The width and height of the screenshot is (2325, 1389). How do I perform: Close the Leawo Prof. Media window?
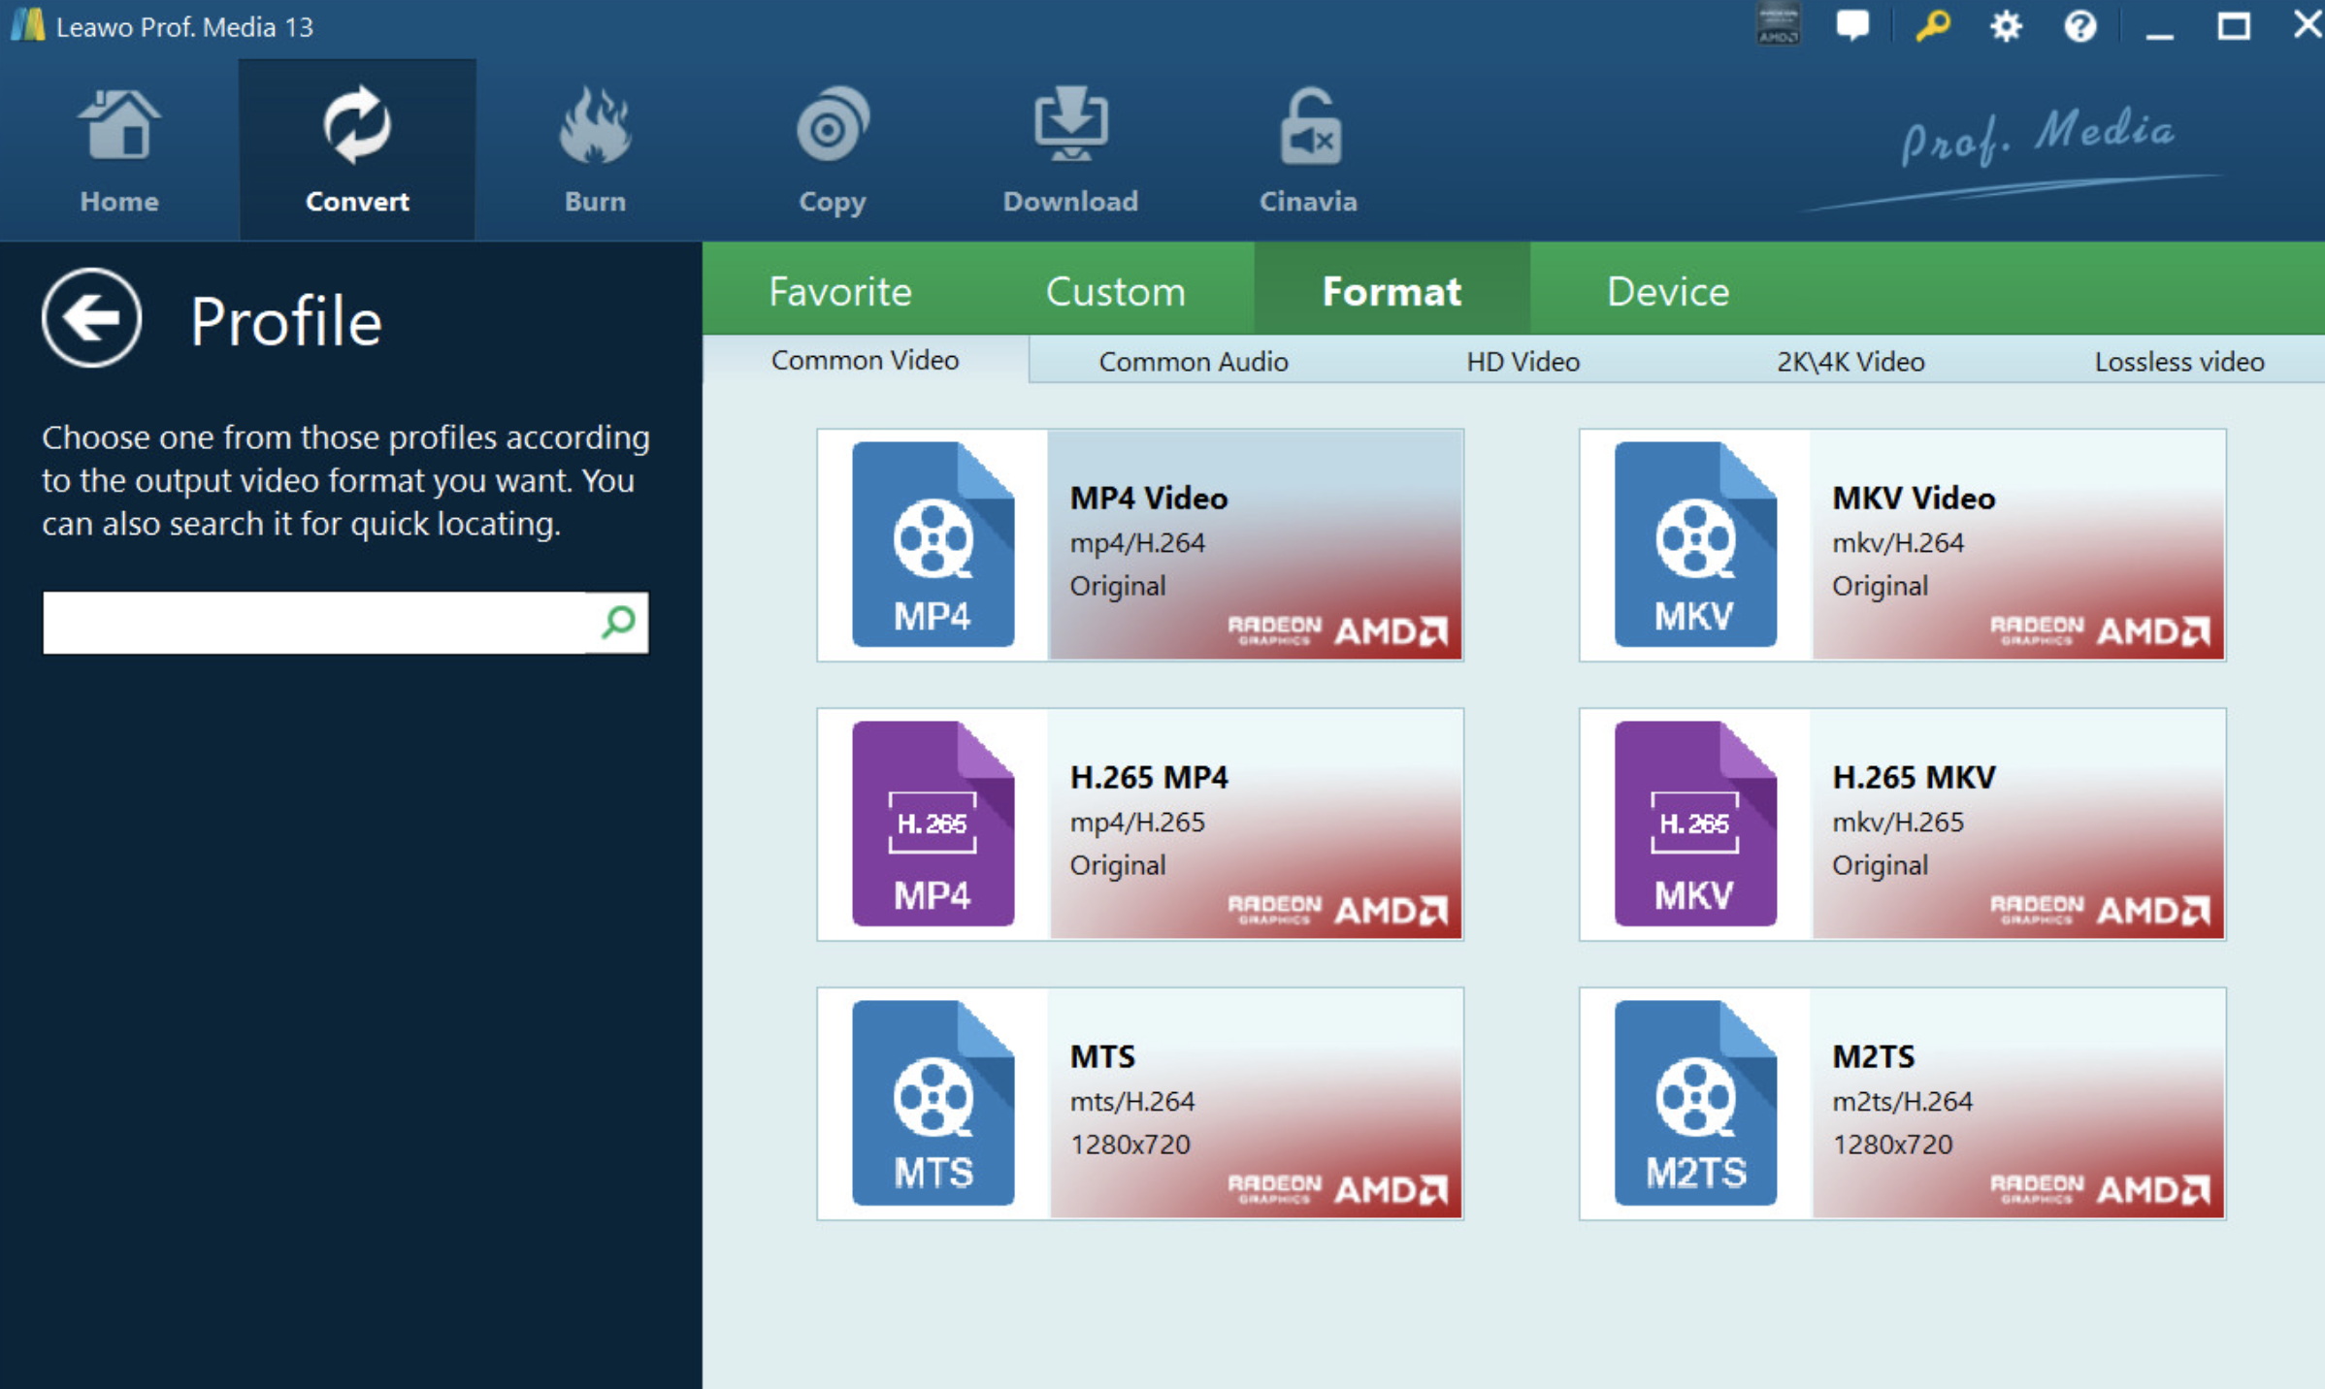(x=2307, y=25)
